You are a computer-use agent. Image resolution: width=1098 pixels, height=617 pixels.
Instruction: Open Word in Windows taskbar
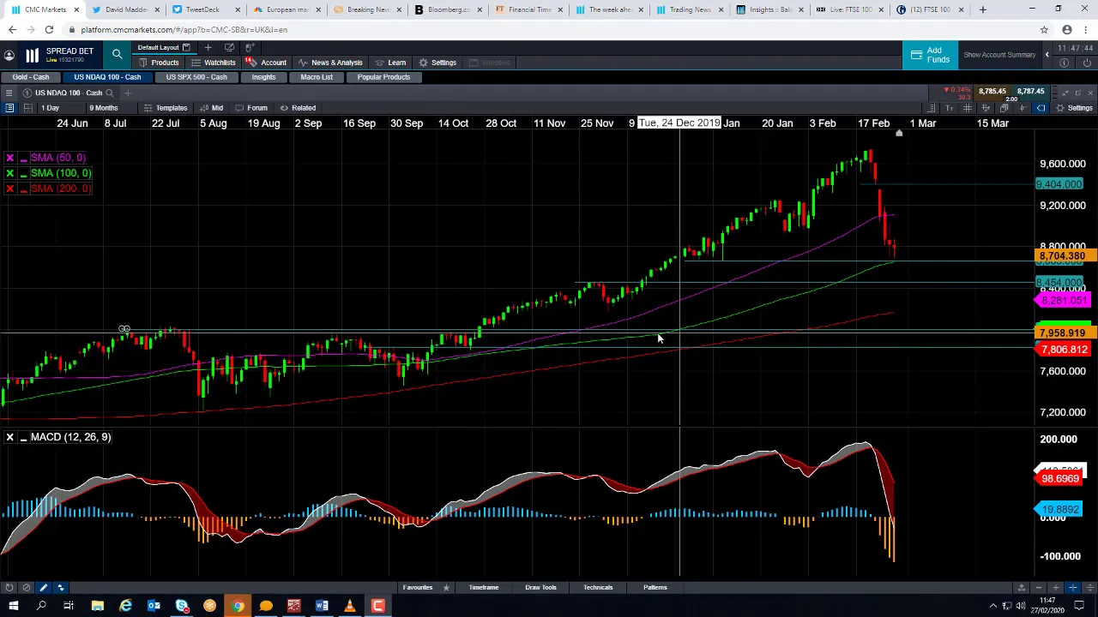point(322,607)
